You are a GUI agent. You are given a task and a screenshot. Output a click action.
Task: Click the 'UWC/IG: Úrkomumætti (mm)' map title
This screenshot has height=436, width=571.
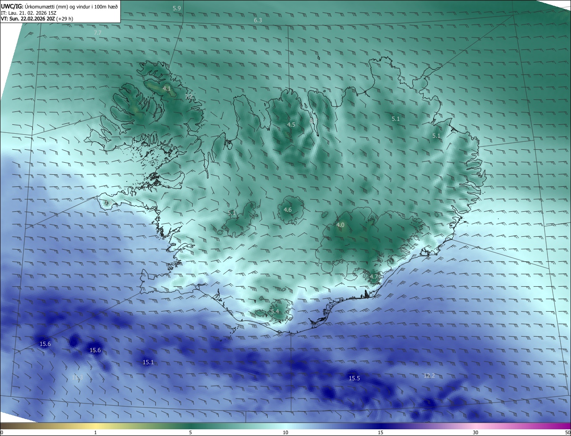tap(59, 7)
